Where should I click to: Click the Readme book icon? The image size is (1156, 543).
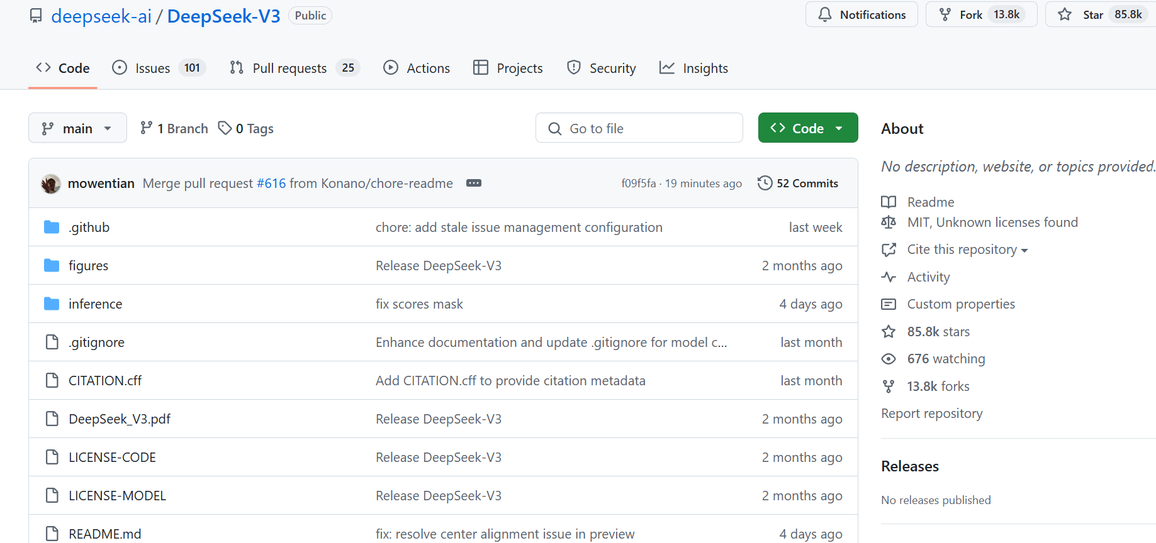(889, 202)
